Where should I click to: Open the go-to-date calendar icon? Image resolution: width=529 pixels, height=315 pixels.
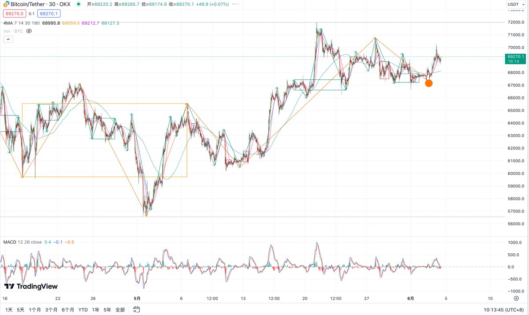pyautogui.click(x=137, y=310)
